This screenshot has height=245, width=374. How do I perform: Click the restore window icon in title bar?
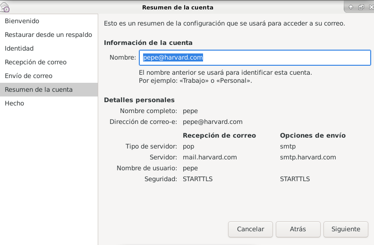click(x=361, y=7)
